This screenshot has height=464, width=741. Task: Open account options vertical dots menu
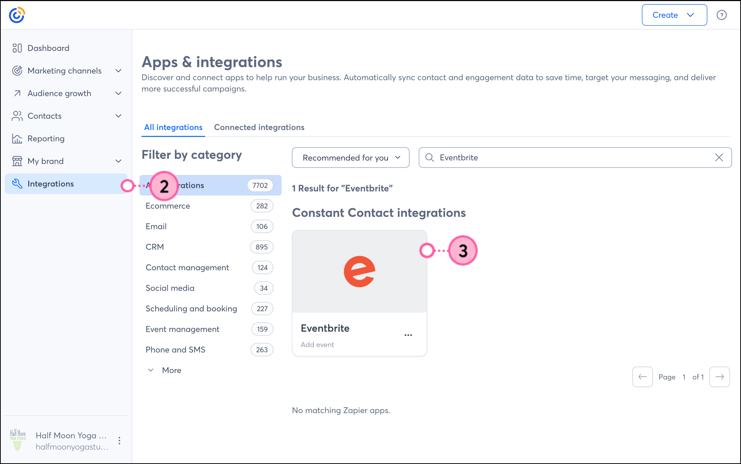pos(119,441)
